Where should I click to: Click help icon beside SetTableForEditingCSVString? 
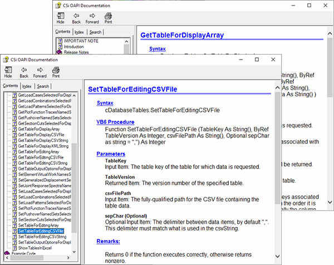tap(14, 237)
